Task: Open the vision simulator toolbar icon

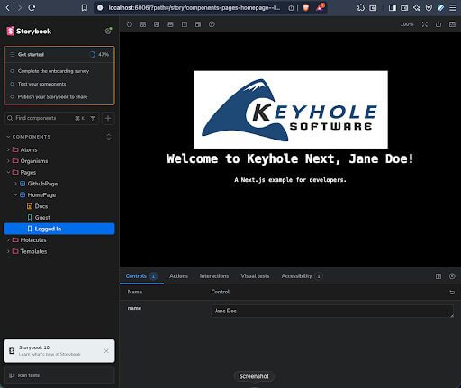Action: tap(212, 24)
